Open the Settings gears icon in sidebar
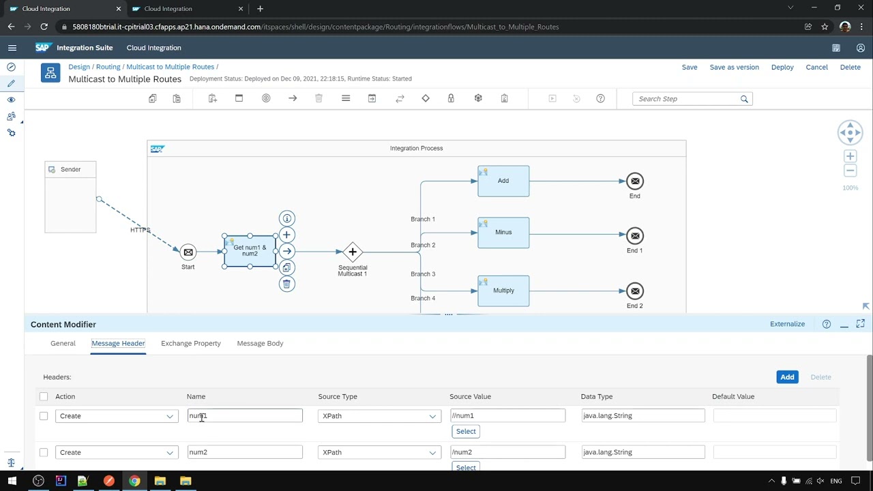873x491 pixels. click(11, 133)
